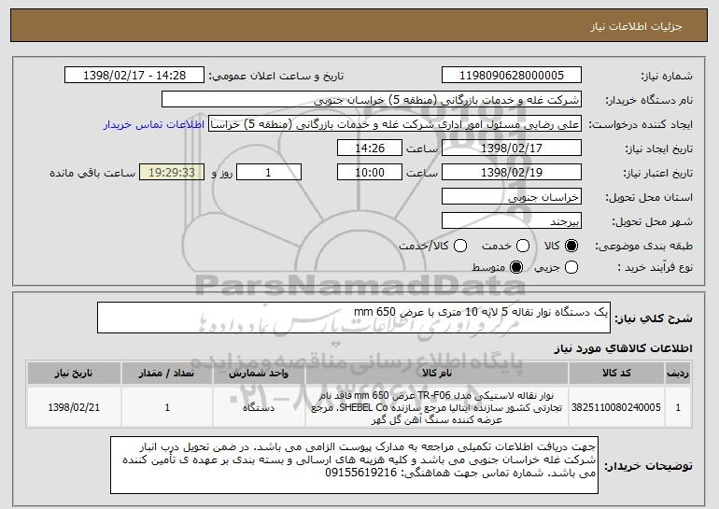Click the اطلاعات کالاهای مورد نیاز section heading

tap(623, 349)
